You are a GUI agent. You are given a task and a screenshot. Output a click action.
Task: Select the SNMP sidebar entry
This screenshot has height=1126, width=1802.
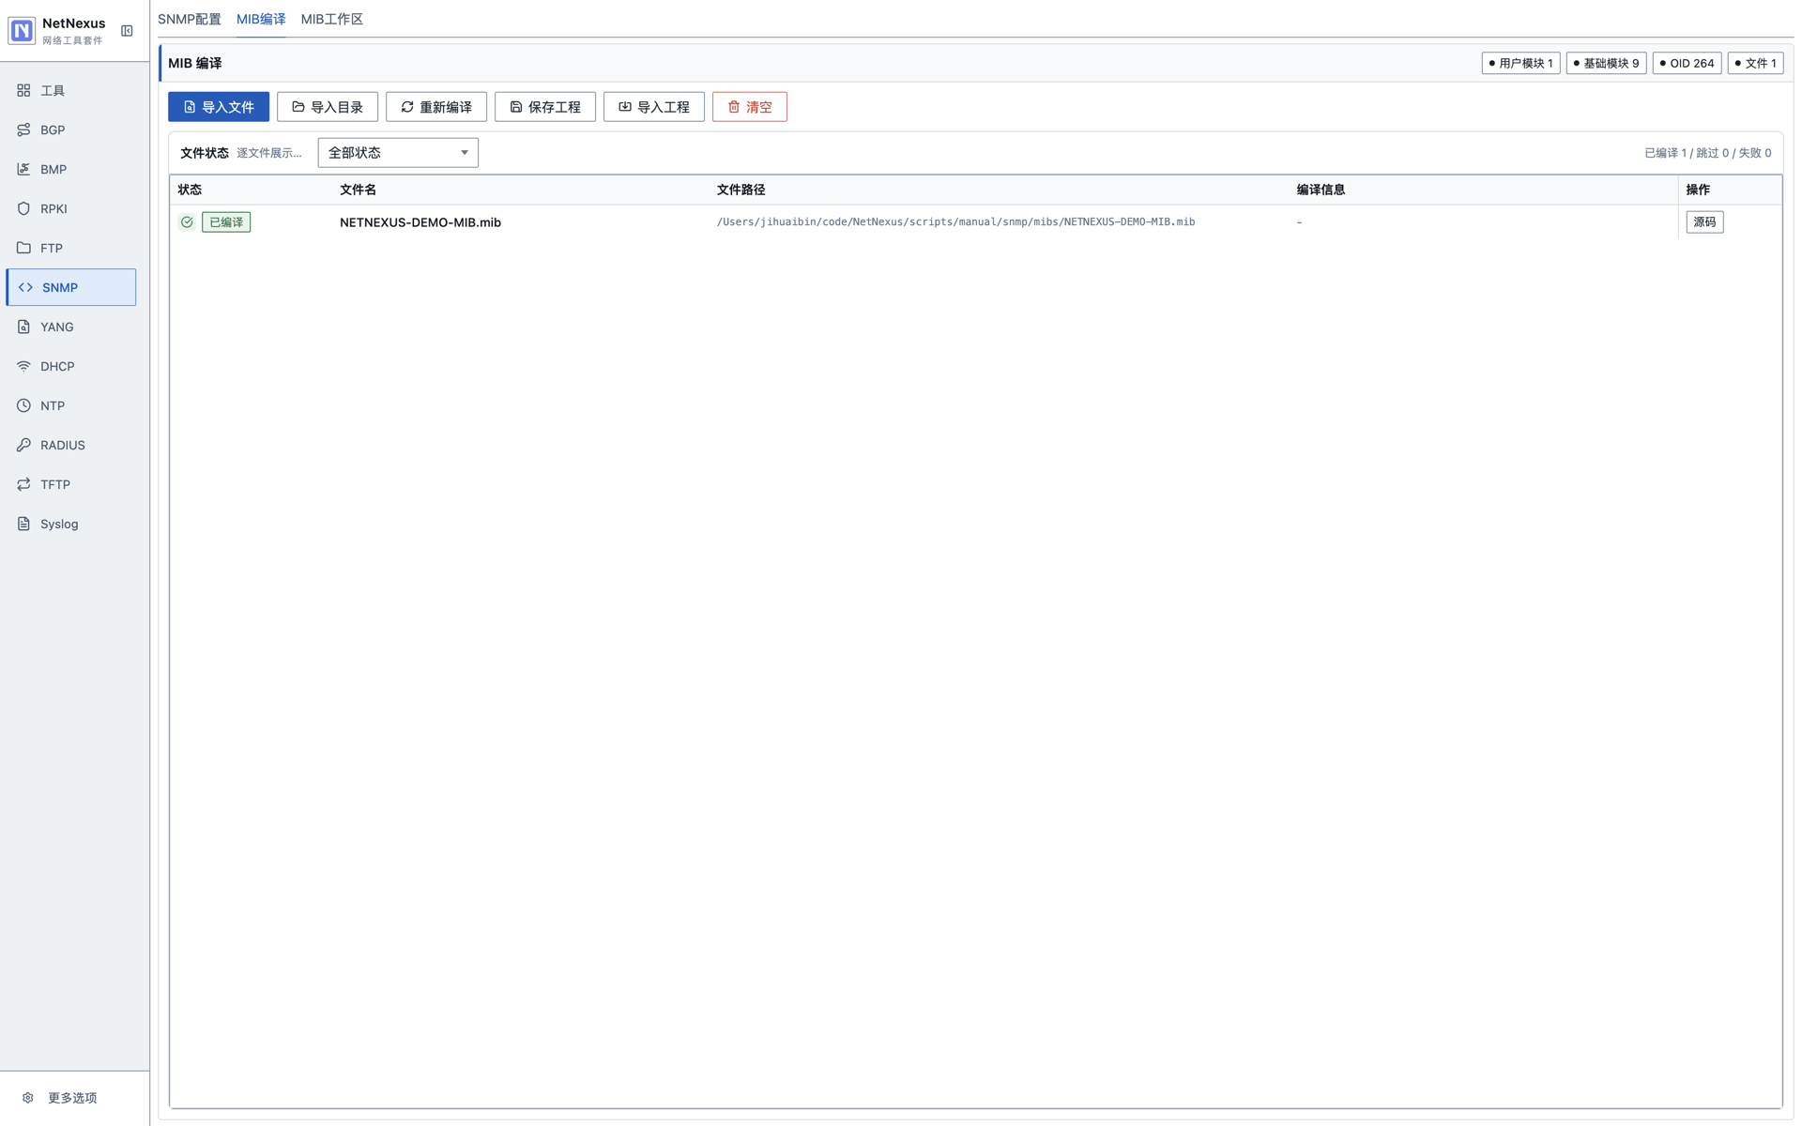[x=71, y=287]
